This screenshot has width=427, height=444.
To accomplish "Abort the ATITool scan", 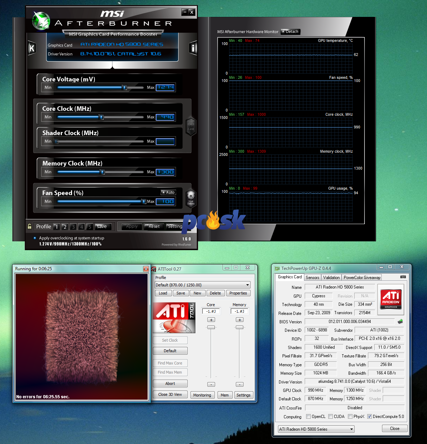I will pyautogui.click(x=170, y=383).
